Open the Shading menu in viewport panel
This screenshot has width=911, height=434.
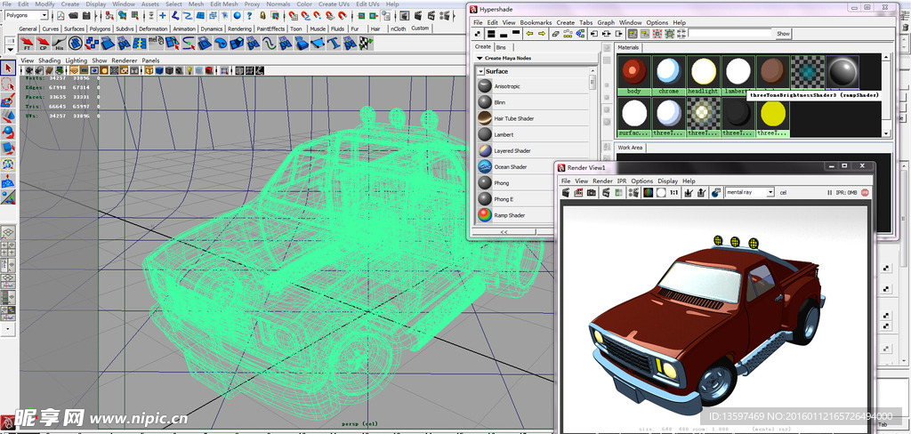[50, 60]
